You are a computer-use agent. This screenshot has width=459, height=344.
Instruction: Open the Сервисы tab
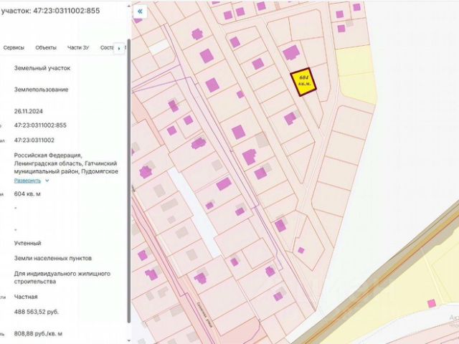pyautogui.click(x=14, y=48)
